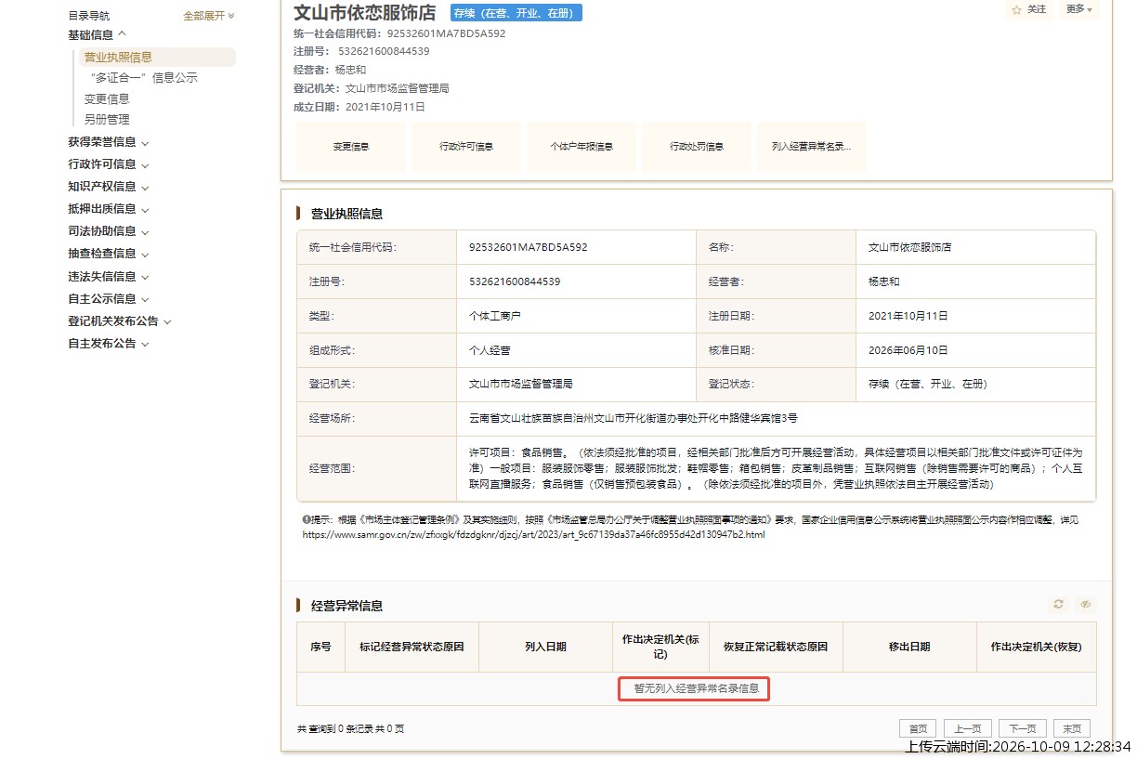
Task: Expand 知识产权信息 in the sidebar
Action: [x=108, y=187]
